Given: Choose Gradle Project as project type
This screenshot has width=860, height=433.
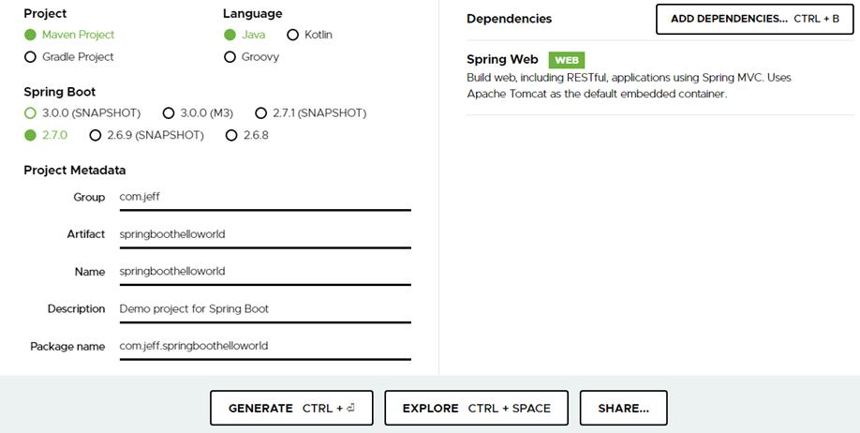Looking at the screenshot, I should point(31,57).
